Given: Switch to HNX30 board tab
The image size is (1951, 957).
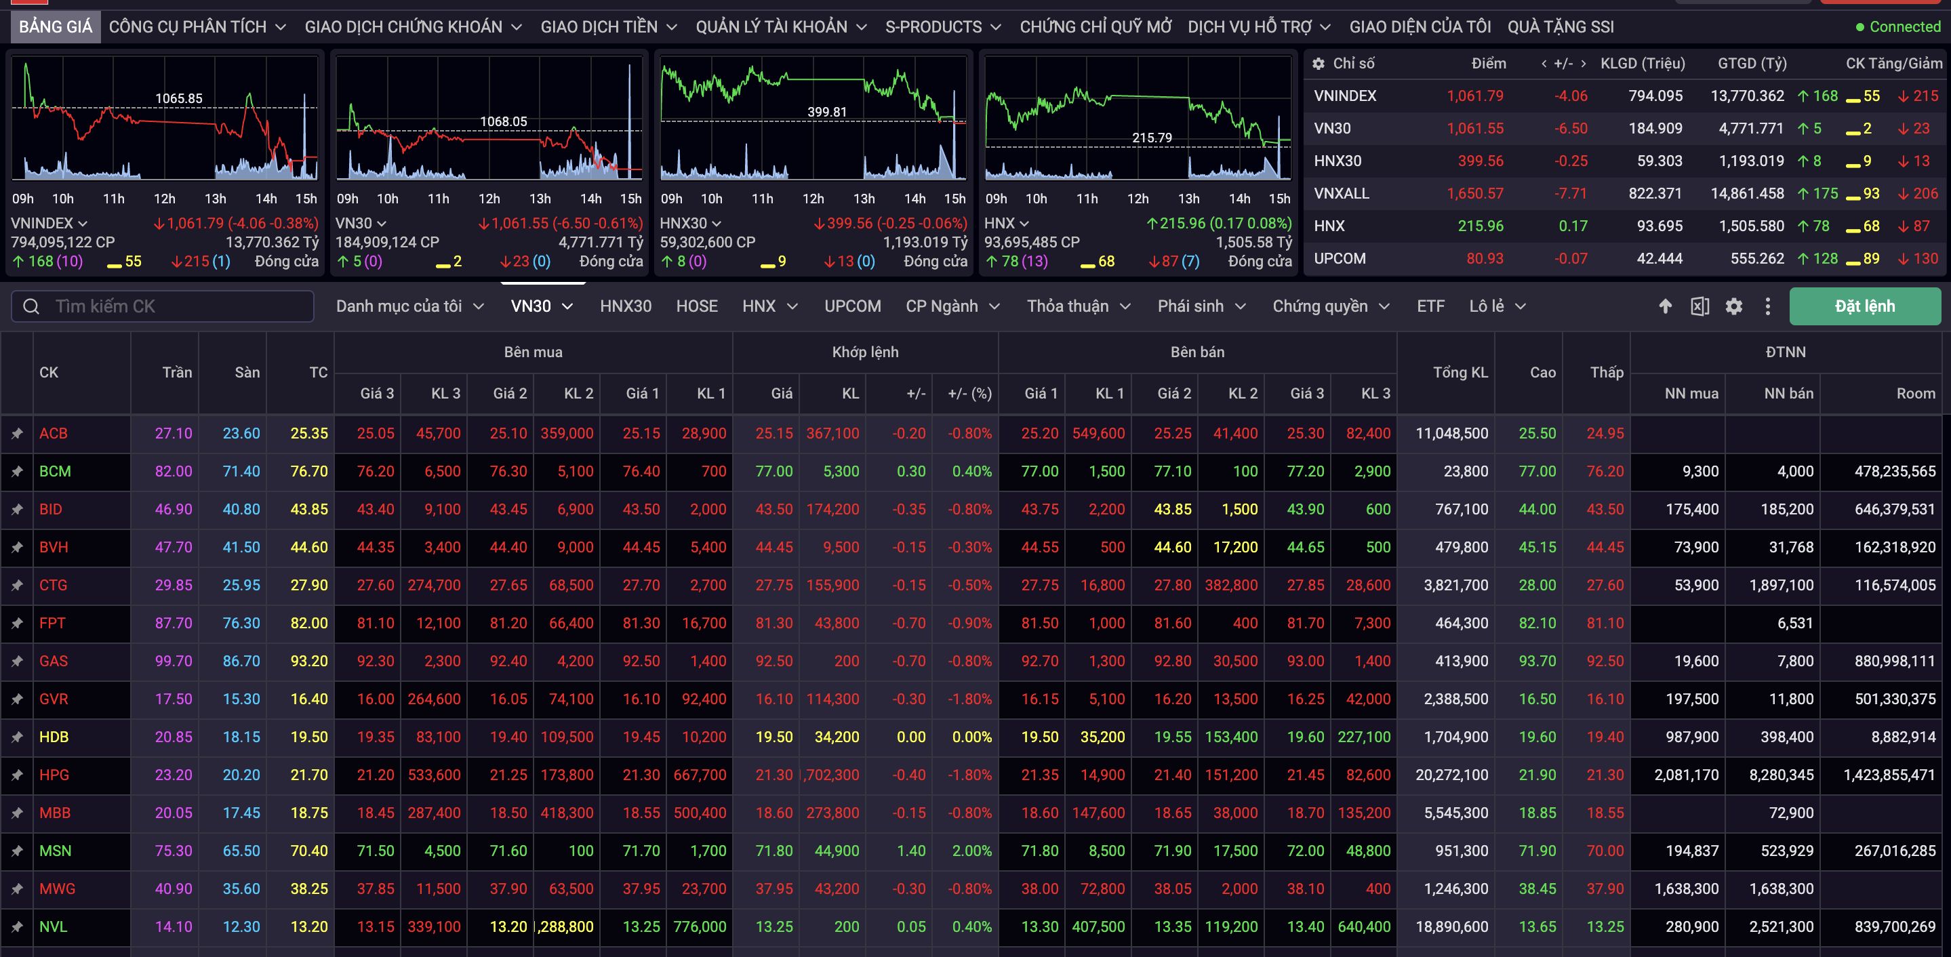Looking at the screenshot, I should (x=626, y=306).
